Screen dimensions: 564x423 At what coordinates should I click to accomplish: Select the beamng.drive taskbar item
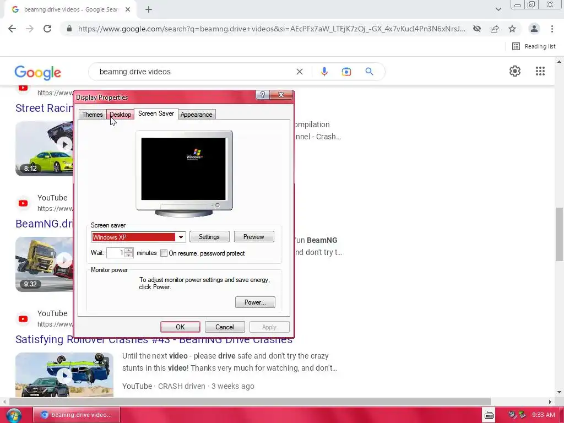(77, 415)
